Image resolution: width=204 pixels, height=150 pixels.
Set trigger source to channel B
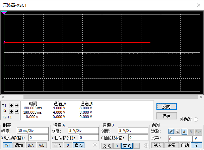coord(191,132)
